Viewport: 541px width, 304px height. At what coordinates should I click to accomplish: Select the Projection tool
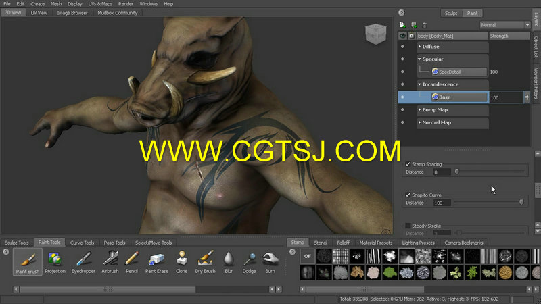point(55,262)
